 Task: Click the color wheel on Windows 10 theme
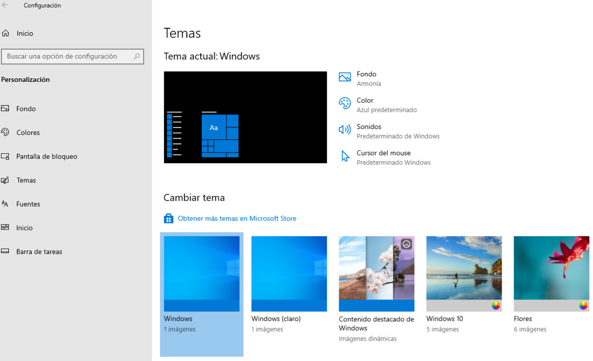[x=496, y=305]
